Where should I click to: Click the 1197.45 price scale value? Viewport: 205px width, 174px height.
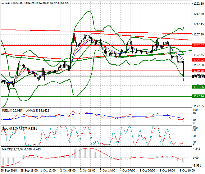click(x=198, y=55)
